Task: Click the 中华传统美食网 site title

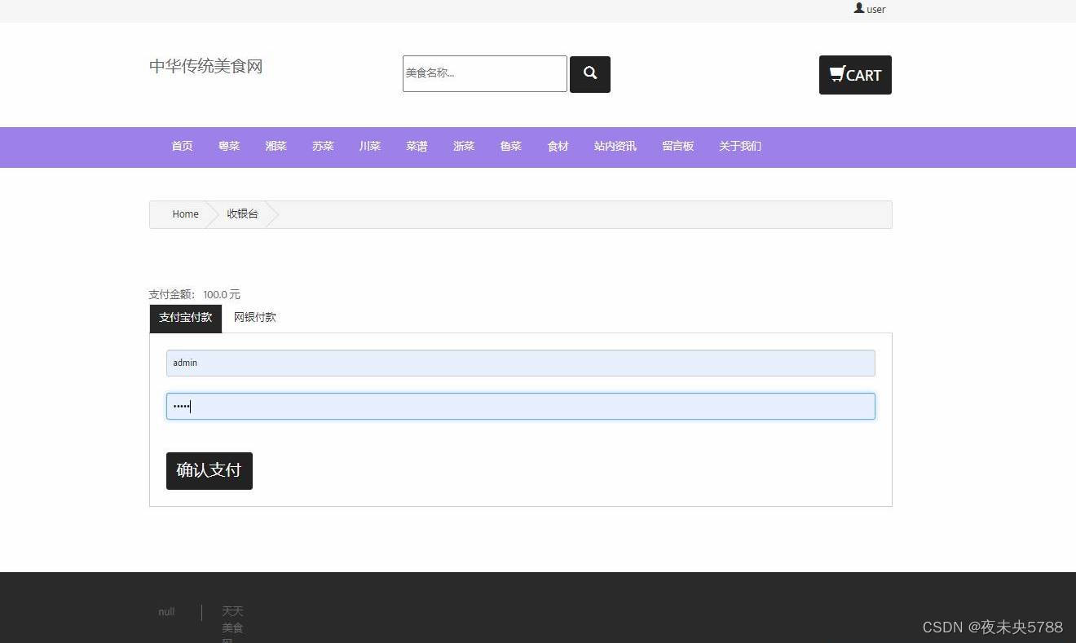Action: pos(205,67)
